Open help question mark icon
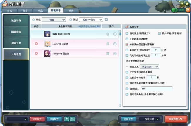191x126 pixels. click(182, 3)
